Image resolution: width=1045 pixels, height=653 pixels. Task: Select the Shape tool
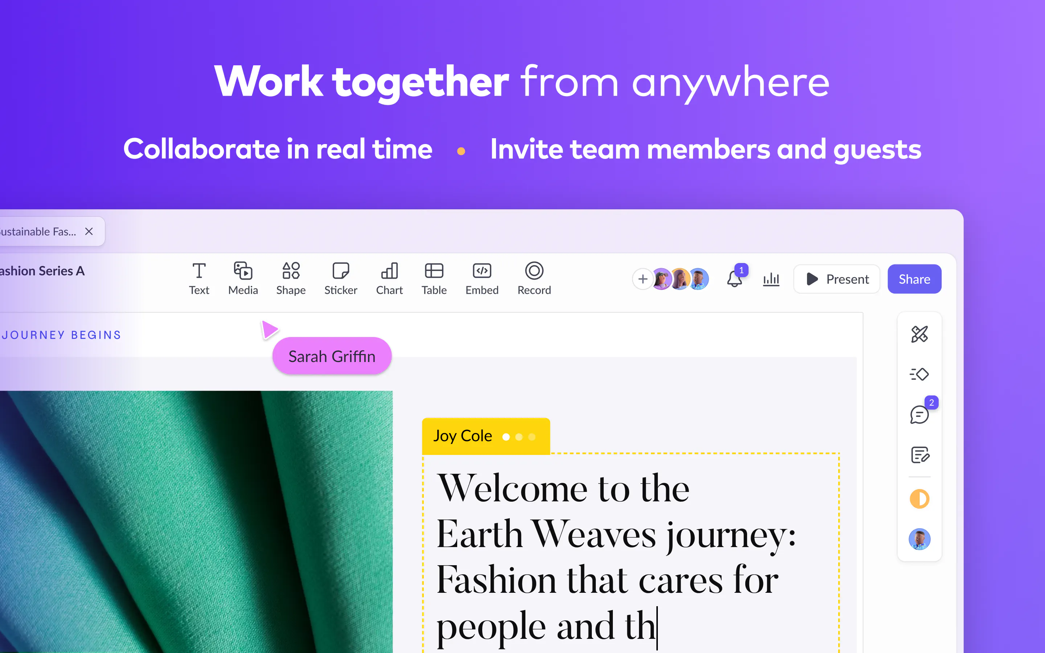click(x=290, y=278)
